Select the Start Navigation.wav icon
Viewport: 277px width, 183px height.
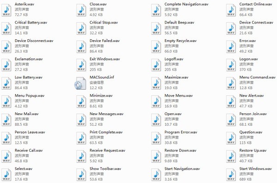(156, 175)
